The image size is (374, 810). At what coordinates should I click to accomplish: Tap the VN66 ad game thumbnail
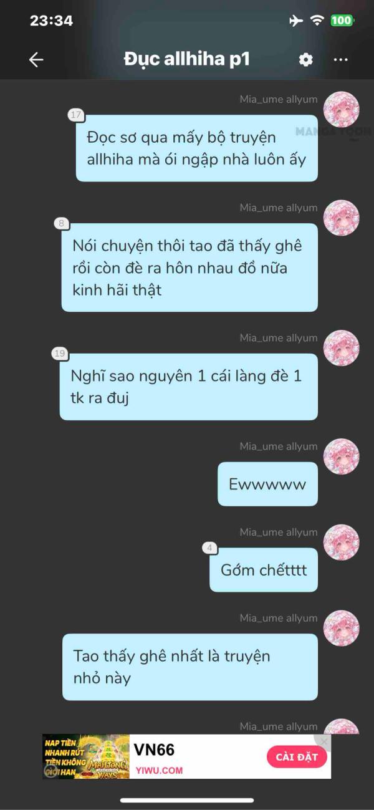point(86,756)
